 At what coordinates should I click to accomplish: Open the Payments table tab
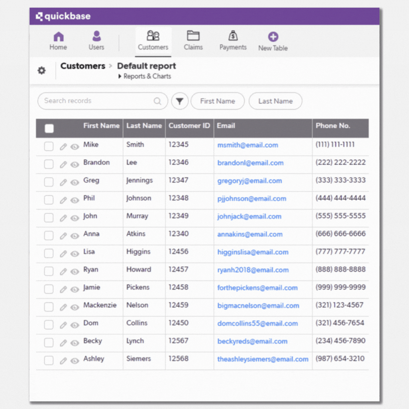(x=233, y=41)
